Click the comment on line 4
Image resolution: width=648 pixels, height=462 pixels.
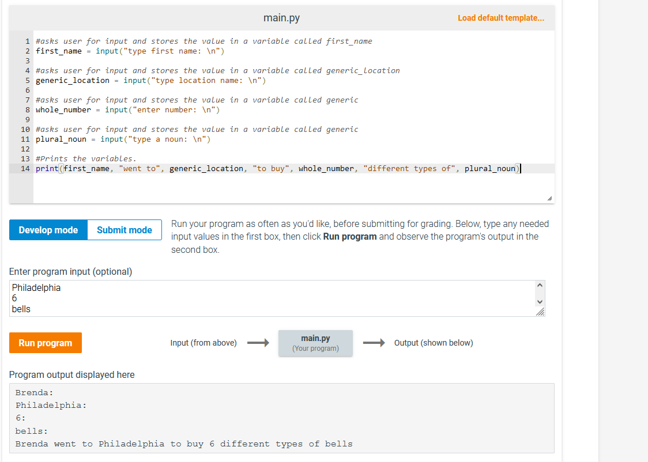[x=218, y=71]
